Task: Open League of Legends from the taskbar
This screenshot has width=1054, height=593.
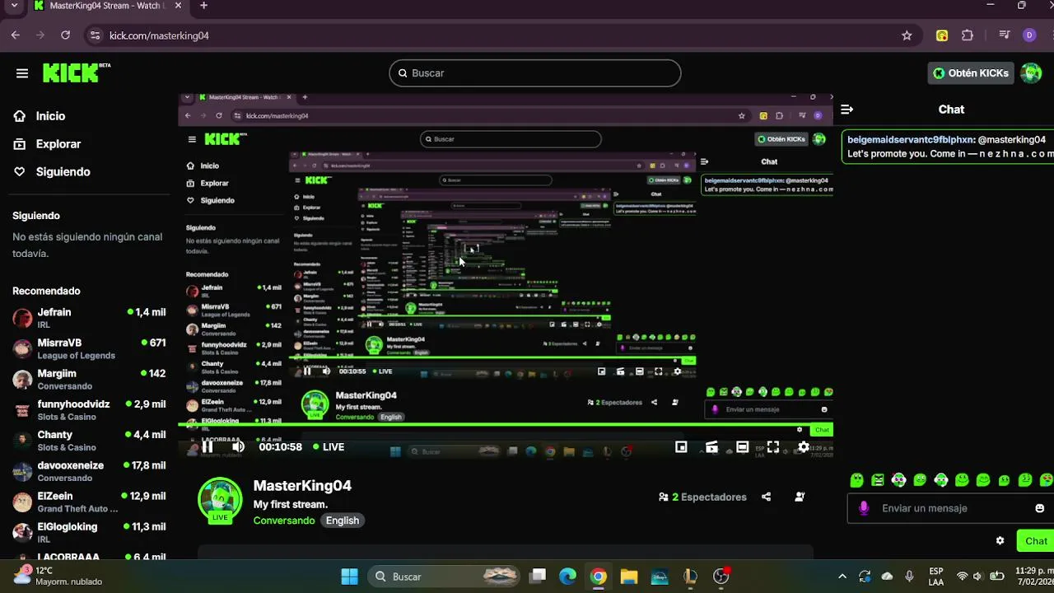Action: tap(690, 577)
